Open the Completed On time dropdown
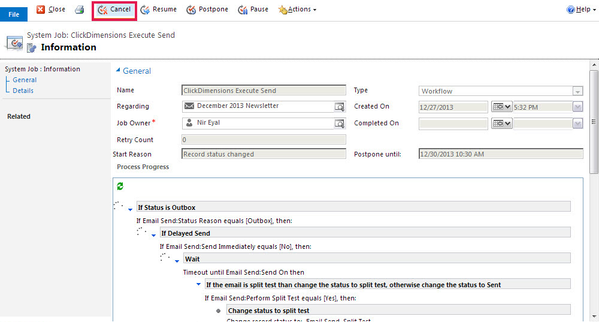Screen dimensions: 599x322 click(x=577, y=124)
